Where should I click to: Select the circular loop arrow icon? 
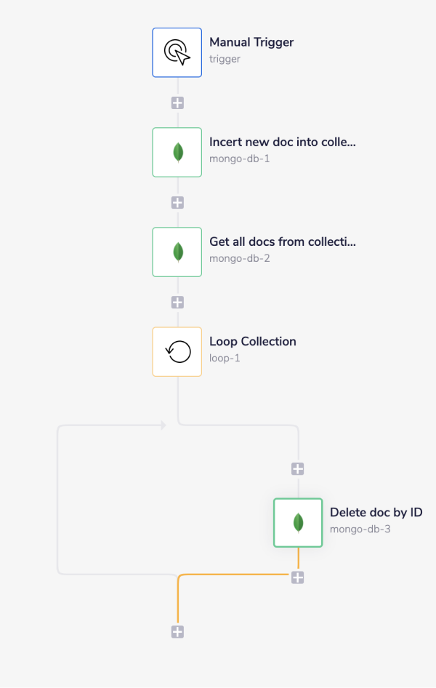pos(177,351)
